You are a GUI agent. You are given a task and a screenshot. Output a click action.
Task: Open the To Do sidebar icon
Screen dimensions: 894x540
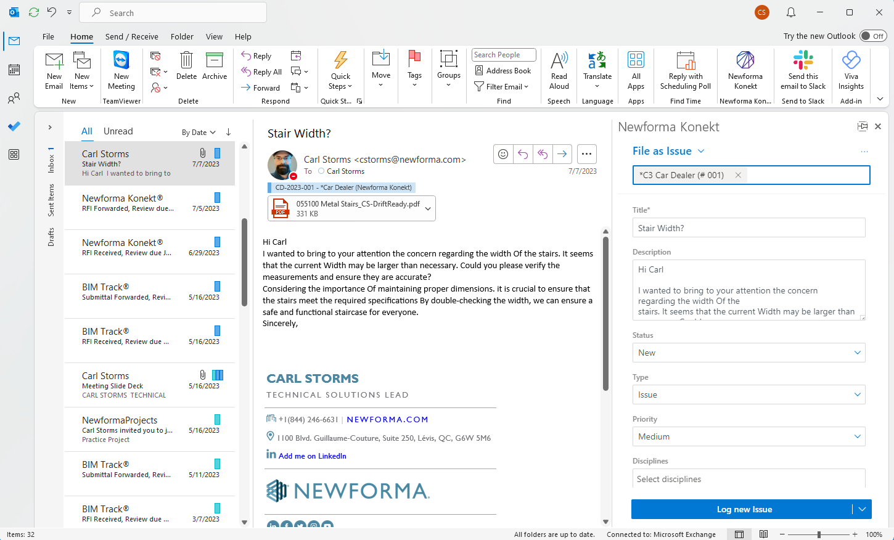point(14,127)
